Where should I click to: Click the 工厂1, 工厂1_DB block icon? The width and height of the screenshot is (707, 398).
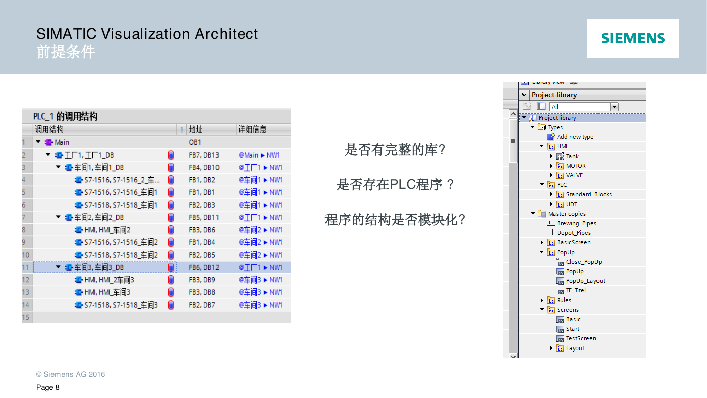point(59,155)
